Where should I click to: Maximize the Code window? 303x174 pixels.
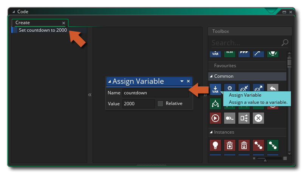[x=284, y=12]
